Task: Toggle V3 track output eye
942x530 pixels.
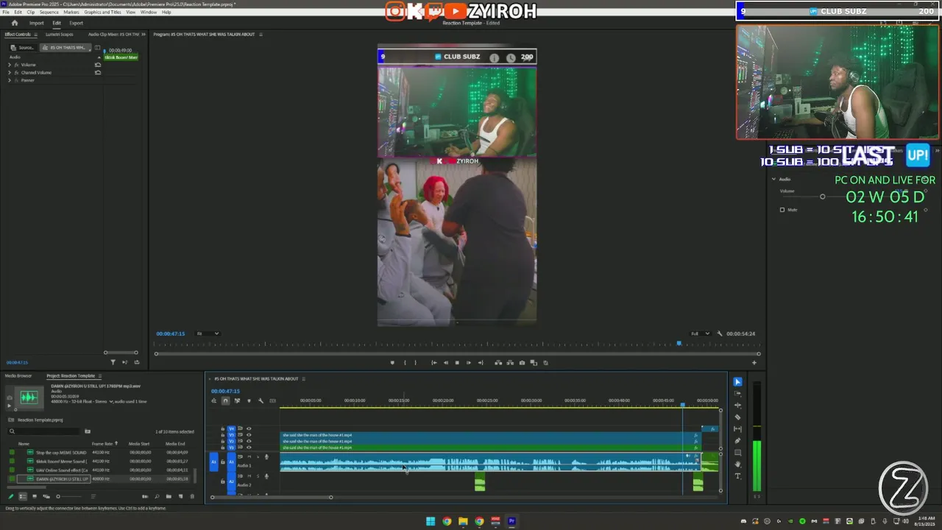Action: pyautogui.click(x=249, y=435)
